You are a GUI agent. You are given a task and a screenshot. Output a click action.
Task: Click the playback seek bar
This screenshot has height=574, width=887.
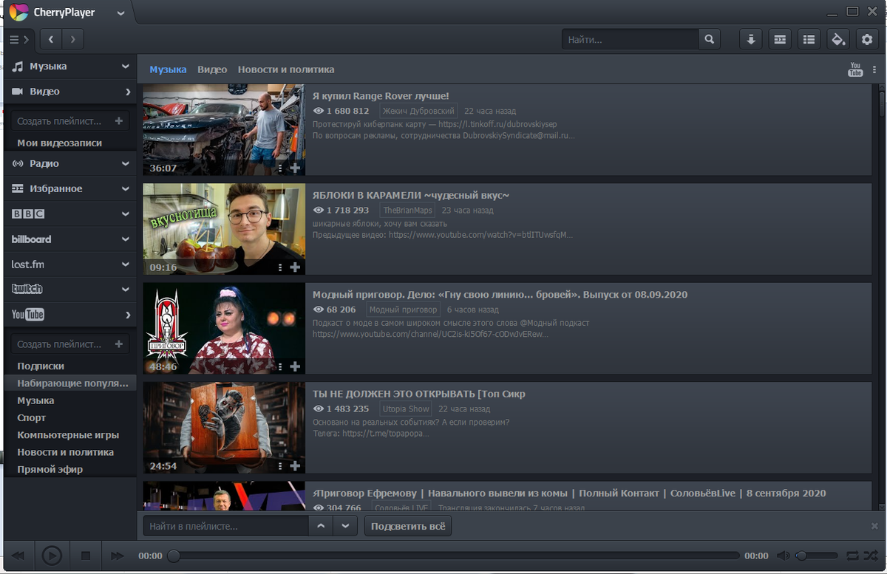(x=454, y=556)
